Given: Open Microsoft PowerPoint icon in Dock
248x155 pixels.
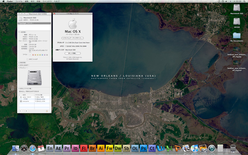Looking at the screenshot, I should [178, 148].
